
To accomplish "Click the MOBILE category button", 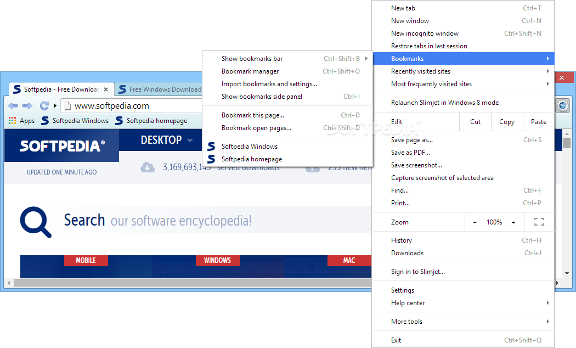I will coord(86,261).
